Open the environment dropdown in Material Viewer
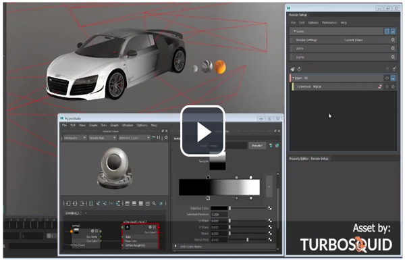 (x=134, y=138)
